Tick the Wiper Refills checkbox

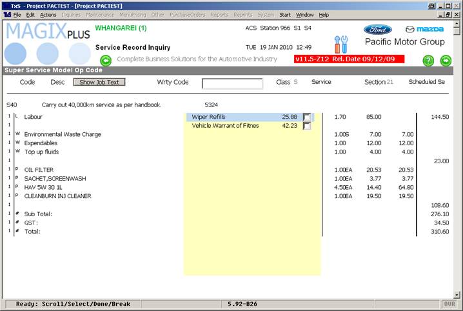[306, 117]
